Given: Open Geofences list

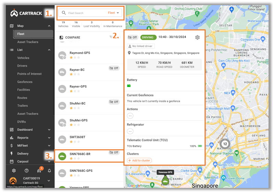Looking at the screenshot, I should [25, 82].
